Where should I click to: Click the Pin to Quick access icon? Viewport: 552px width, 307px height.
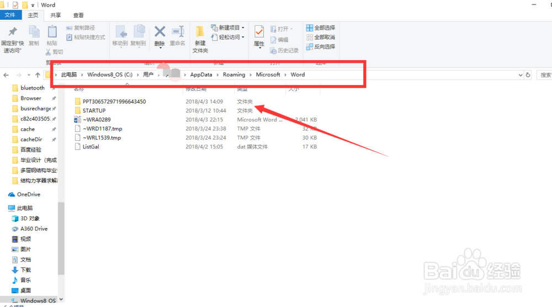[13, 31]
